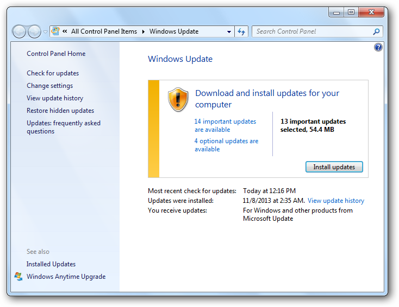399x307 pixels.
Task: Click the Control Panel icon in the address bar
Action: tap(55, 31)
